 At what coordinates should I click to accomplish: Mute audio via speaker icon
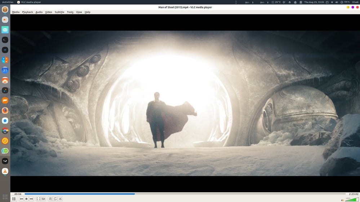[342, 200]
